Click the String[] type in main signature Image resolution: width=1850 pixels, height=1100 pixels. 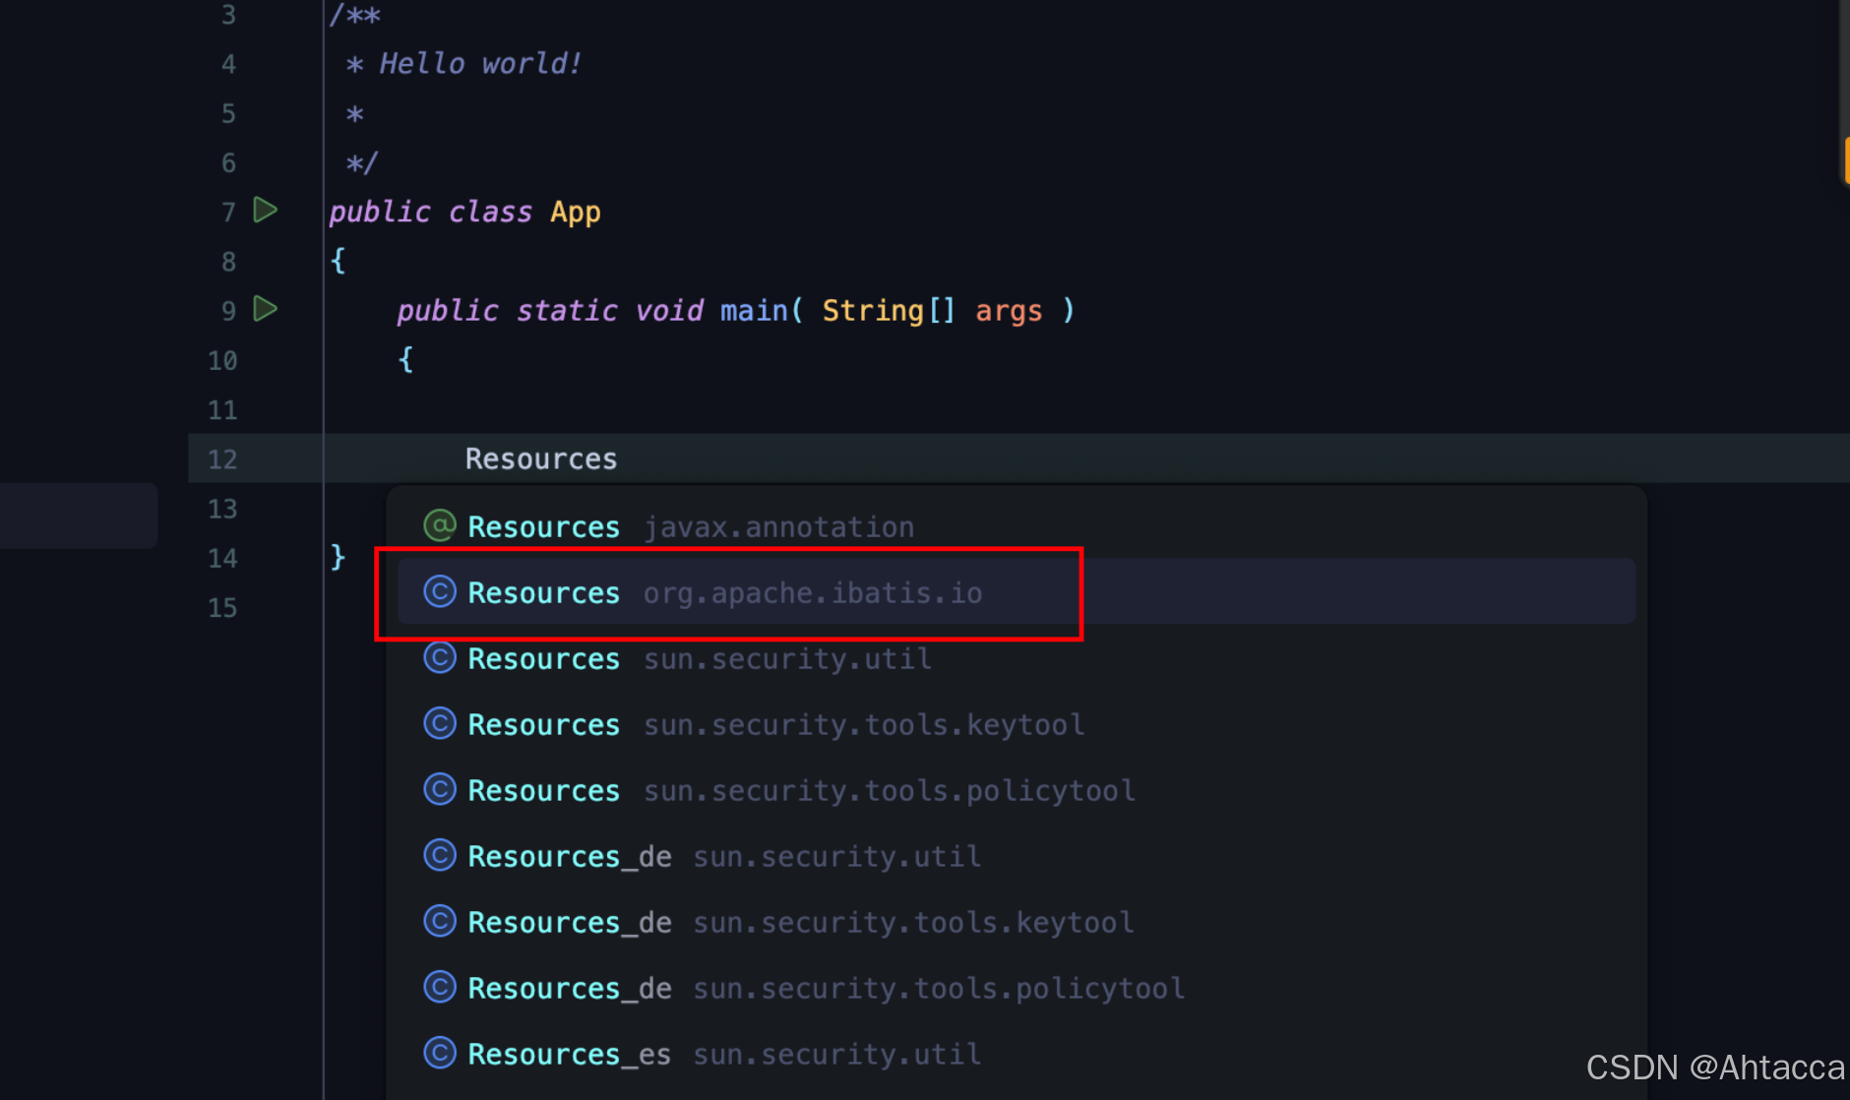coord(889,311)
